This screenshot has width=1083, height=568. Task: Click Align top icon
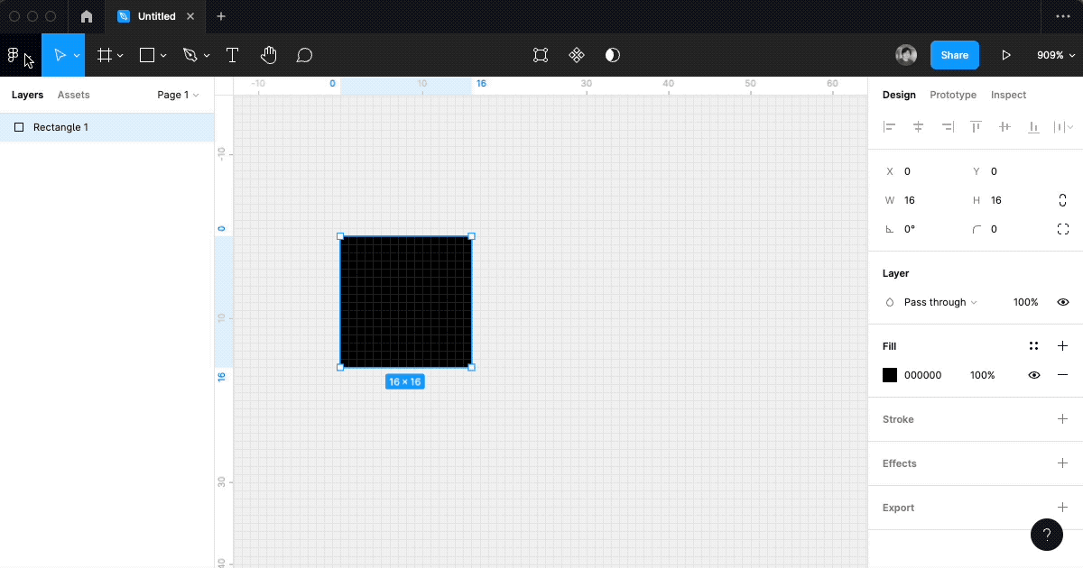coord(977,127)
